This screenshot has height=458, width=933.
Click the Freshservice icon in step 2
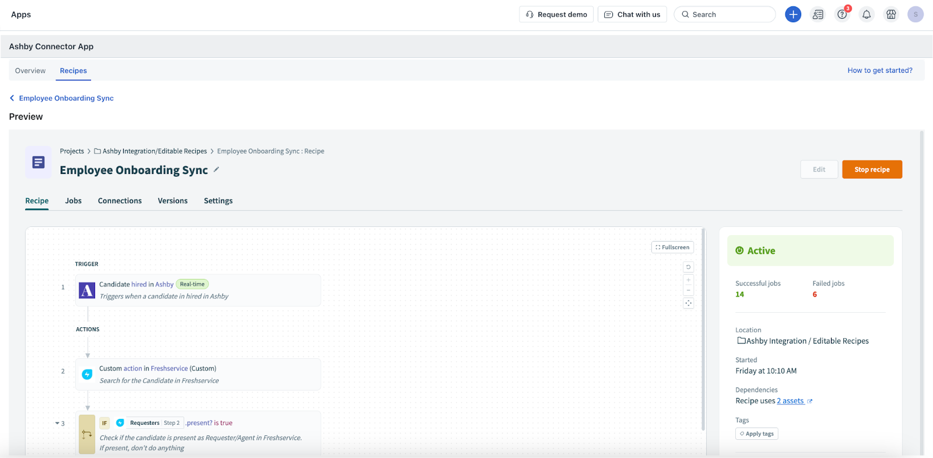point(87,374)
